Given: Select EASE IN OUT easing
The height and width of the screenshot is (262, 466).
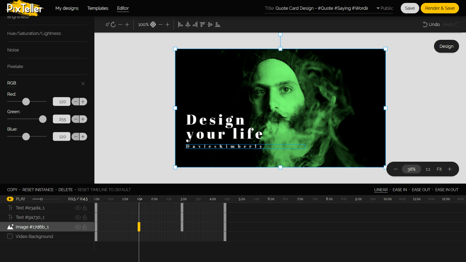Looking at the screenshot, I should [x=446, y=190].
